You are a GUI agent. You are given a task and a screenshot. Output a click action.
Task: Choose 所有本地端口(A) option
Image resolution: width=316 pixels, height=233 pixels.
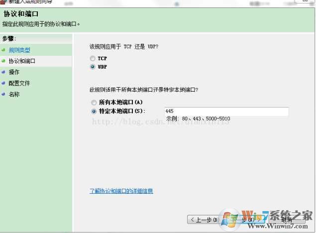94,103
